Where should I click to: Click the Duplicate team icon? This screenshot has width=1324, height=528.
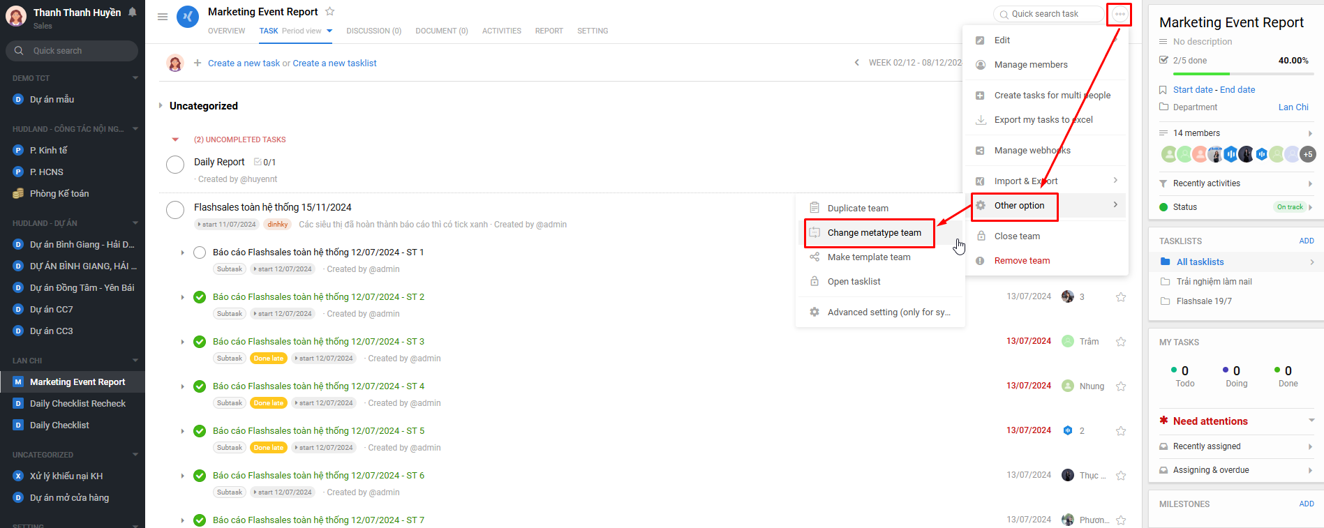coord(815,208)
